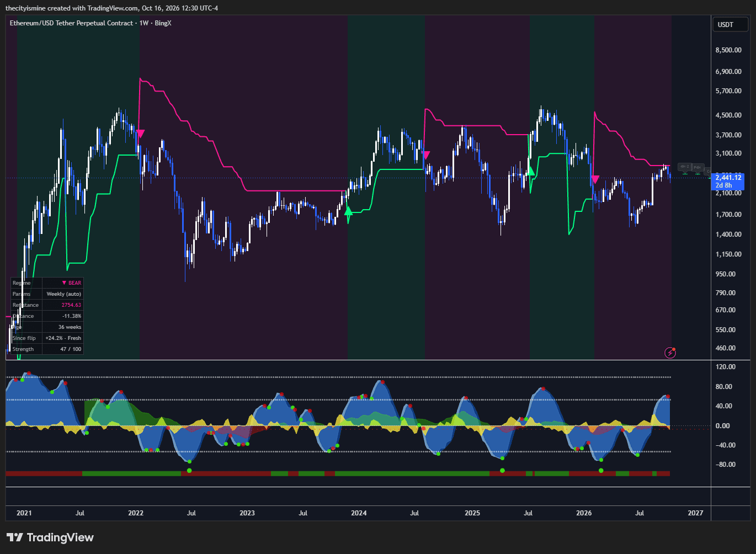Click the pink bearish arrow near July 2024
The width and height of the screenshot is (756, 554).
(426, 156)
